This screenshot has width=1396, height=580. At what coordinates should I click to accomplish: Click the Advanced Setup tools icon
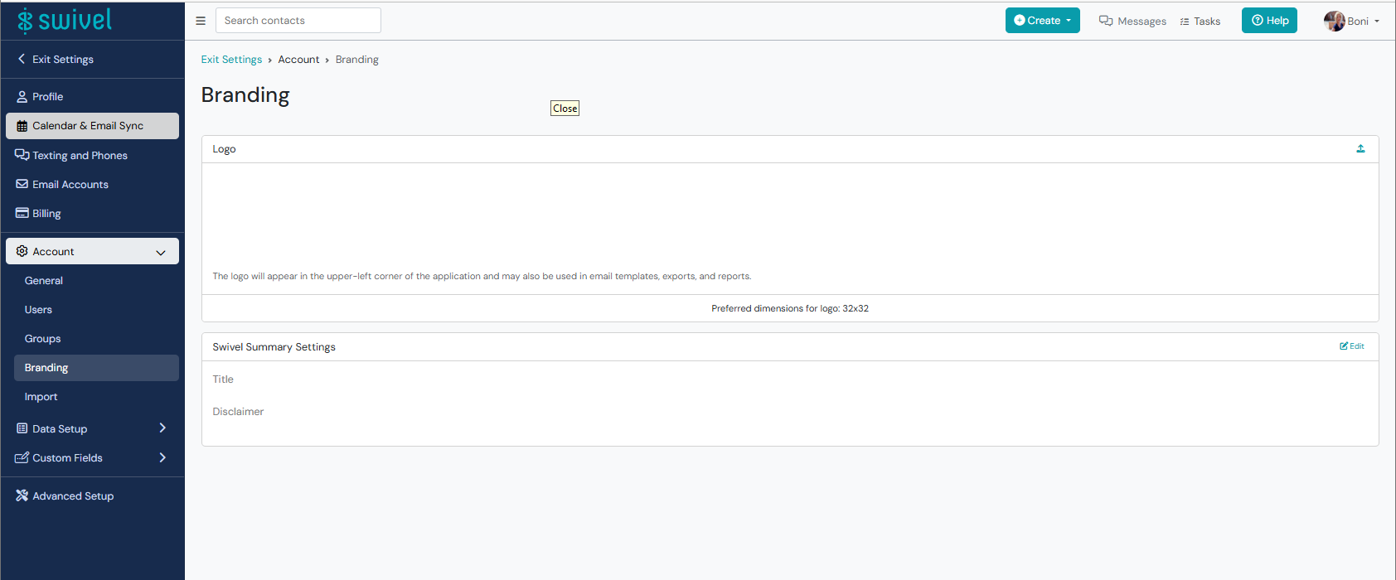point(22,495)
